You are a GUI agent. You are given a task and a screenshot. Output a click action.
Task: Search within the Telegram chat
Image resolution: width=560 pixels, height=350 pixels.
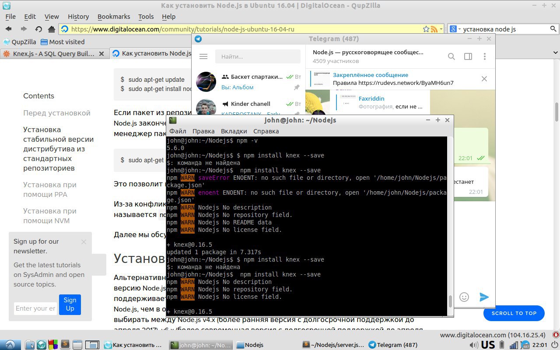point(451,56)
